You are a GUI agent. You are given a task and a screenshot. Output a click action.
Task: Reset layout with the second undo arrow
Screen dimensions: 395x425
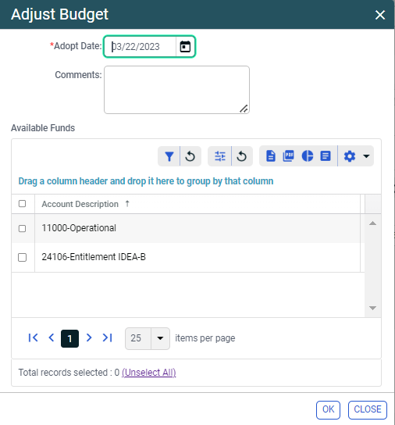pos(242,156)
